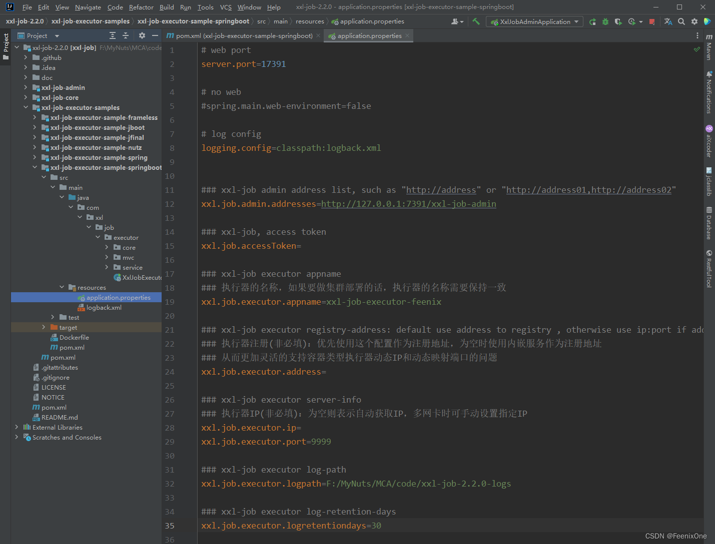Close the pom.xml editor tab
The height and width of the screenshot is (544, 715).
click(318, 35)
